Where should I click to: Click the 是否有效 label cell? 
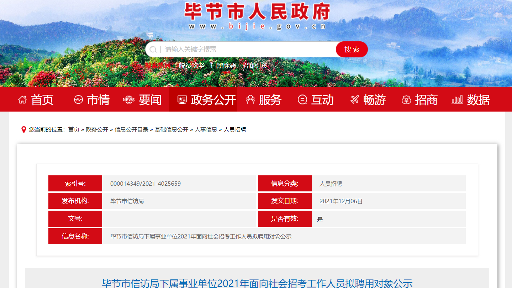[285, 218]
